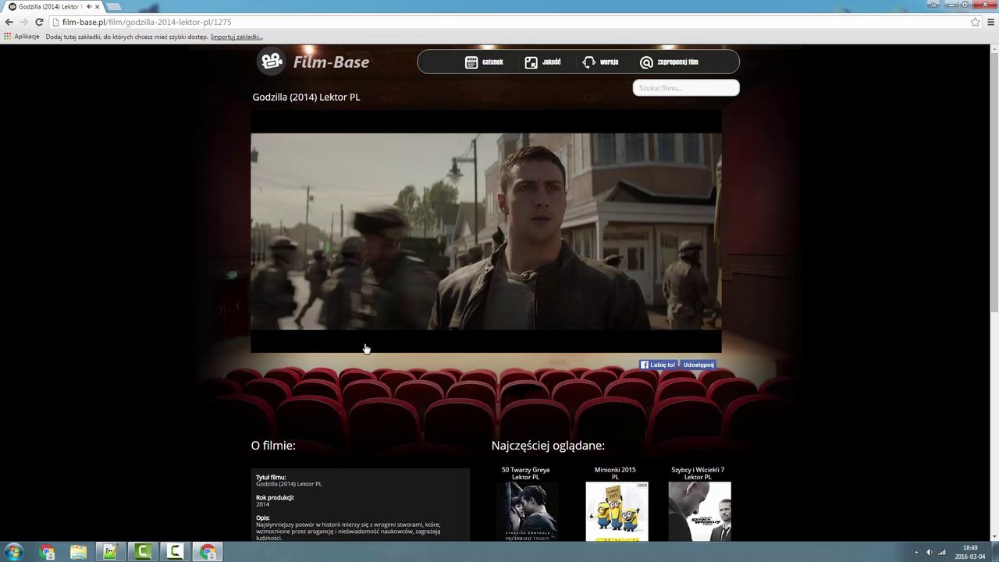Click the Film-Base site name text
This screenshot has width=999, height=562.
(332, 62)
